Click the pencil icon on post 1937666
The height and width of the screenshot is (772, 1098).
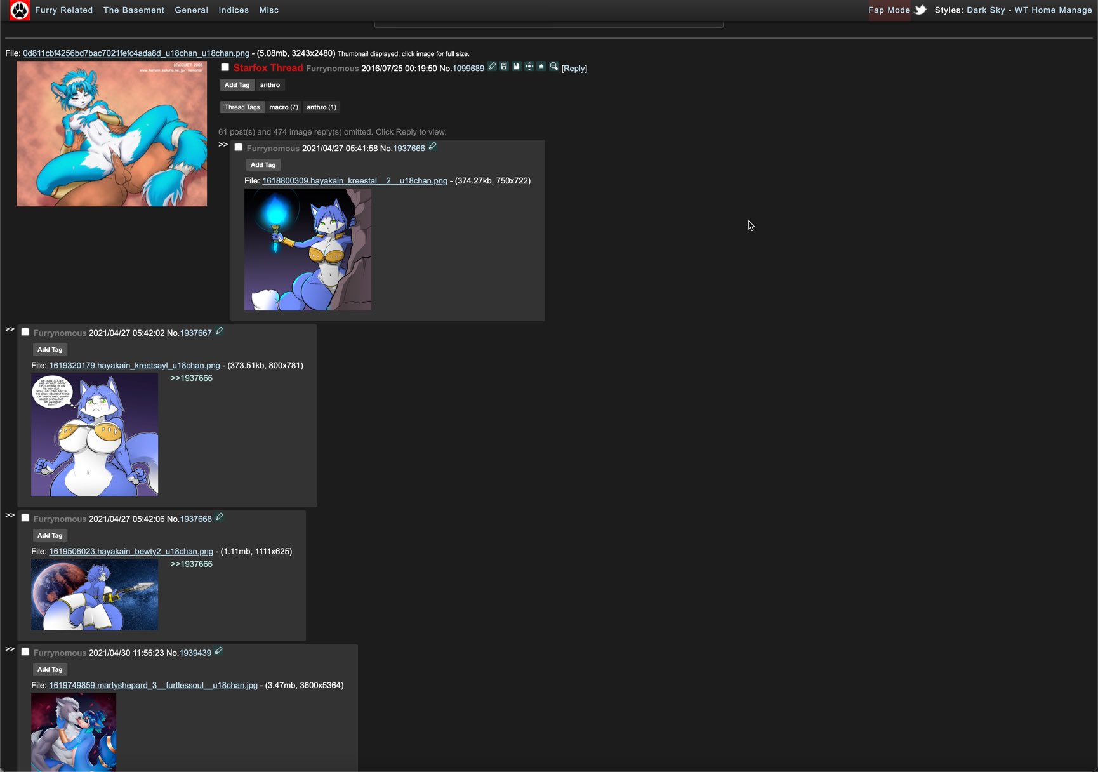[432, 147]
